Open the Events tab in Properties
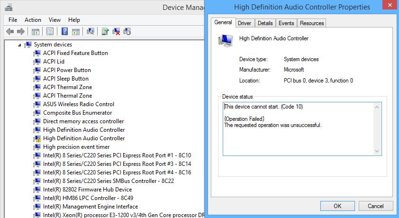This screenshot has height=218, width=399. (x=286, y=23)
